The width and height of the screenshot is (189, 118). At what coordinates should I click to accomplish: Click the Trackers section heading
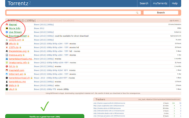click(100, 99)
